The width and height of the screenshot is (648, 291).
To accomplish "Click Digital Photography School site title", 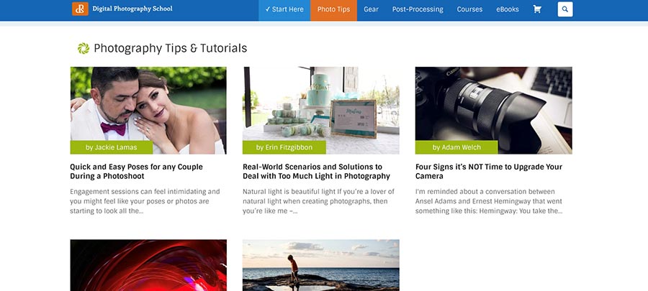I will pos(132,9).
